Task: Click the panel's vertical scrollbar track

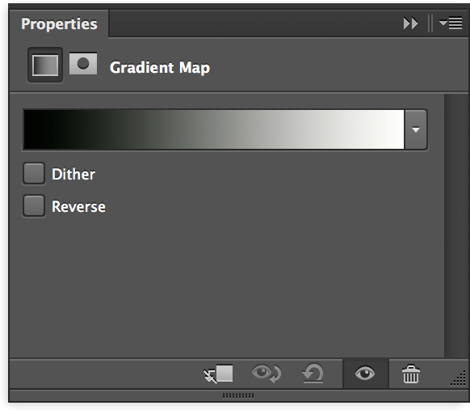Action: point(455,226)
